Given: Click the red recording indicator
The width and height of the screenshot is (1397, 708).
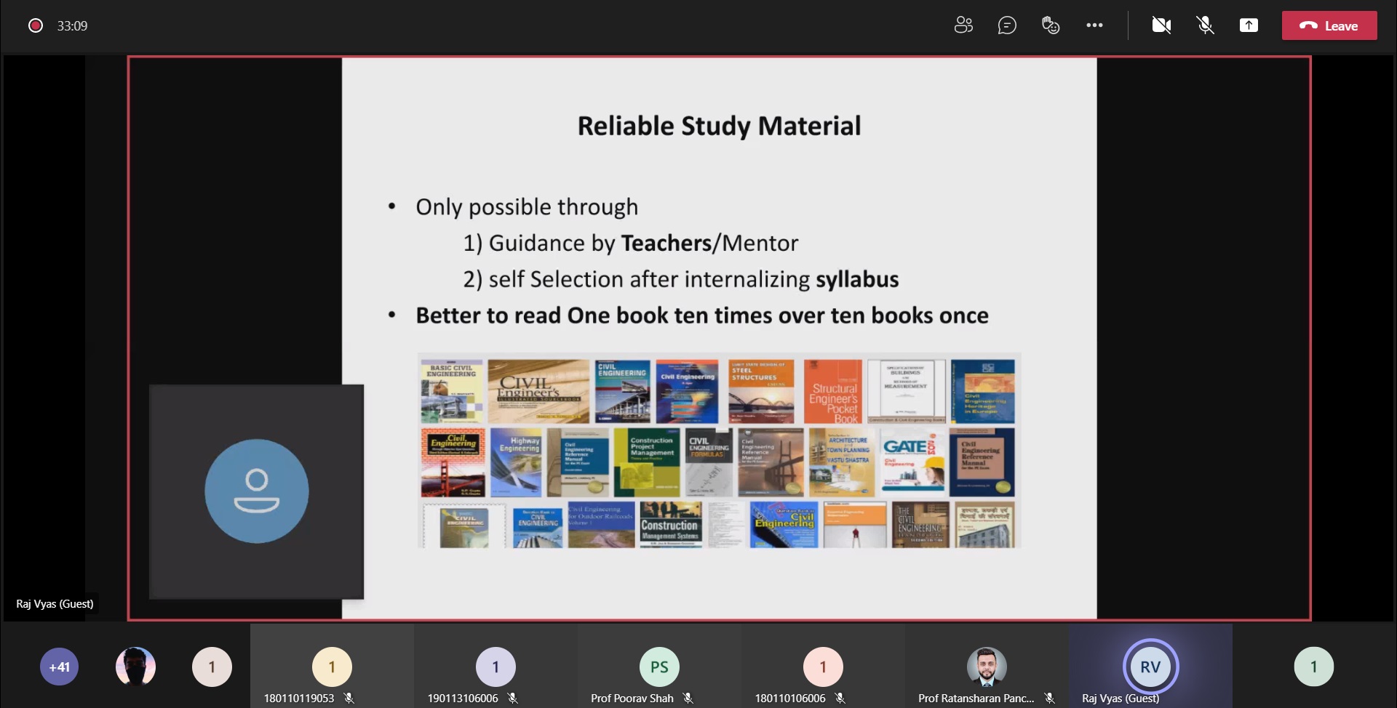Looking at the screenshot, I should [35, 25].
